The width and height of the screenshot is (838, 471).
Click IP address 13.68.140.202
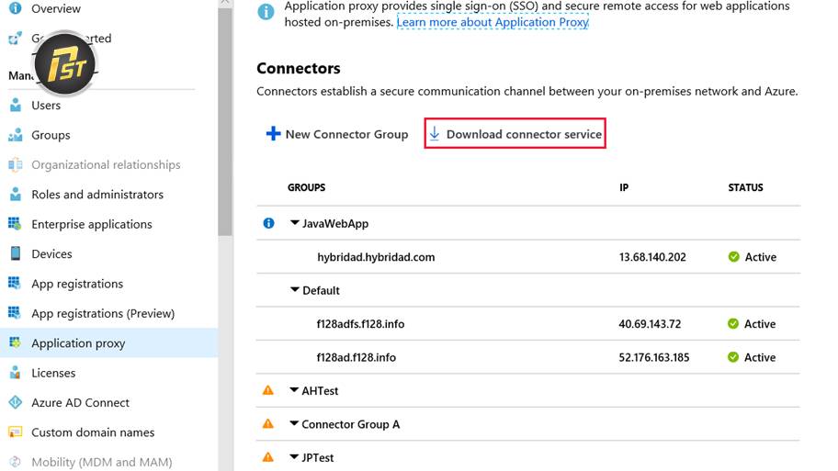[652, 257]
